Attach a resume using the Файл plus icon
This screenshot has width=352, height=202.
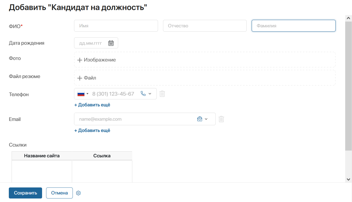pyautogui.click(x=79, y=78)
